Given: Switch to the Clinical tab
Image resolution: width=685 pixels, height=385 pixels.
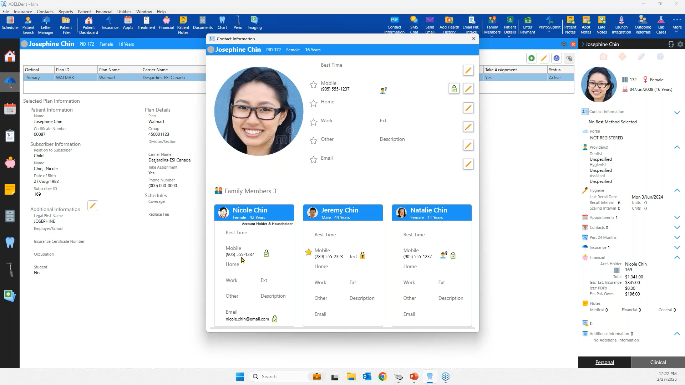Looking at the screenshot, I should [x=658, y=362].
